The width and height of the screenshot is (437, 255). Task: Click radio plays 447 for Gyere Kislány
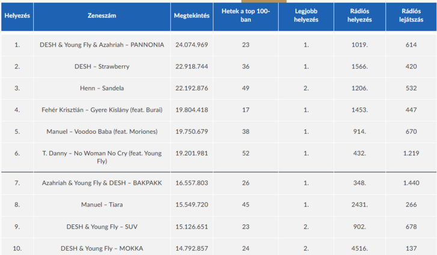(411, 110)
